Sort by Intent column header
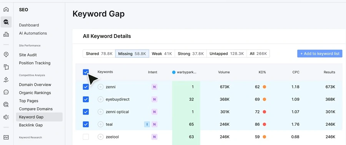 pyautogui.click(x=153, y=72)
